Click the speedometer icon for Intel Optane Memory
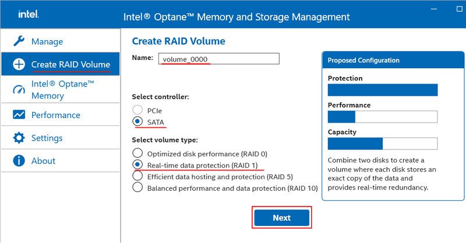Screen dimensions: 466x248 [19, 89]
